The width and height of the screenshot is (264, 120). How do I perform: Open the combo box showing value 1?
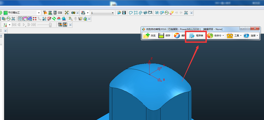[102, 13]
